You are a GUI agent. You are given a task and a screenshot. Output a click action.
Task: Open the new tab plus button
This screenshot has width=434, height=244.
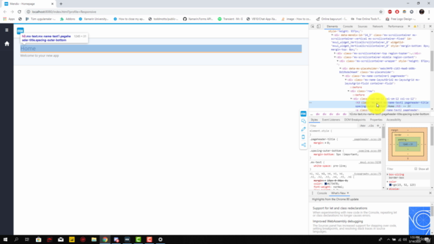61,4
